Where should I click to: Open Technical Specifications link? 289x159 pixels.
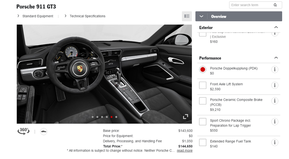(x=87, y=16)
